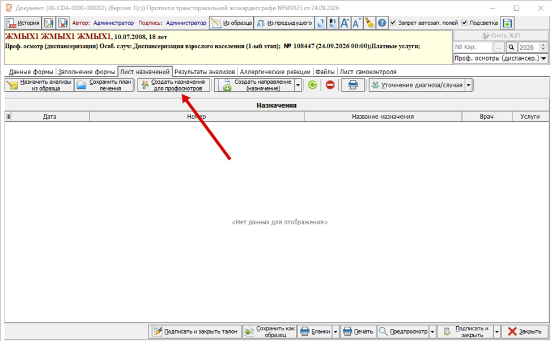Click the red delete circle icon
Image resolution: width=552 pixels, height=341 pixels.
tap(330, 85)
